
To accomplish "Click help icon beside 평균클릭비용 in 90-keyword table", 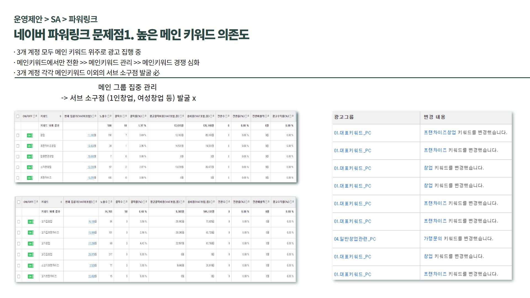I will 181,202.
